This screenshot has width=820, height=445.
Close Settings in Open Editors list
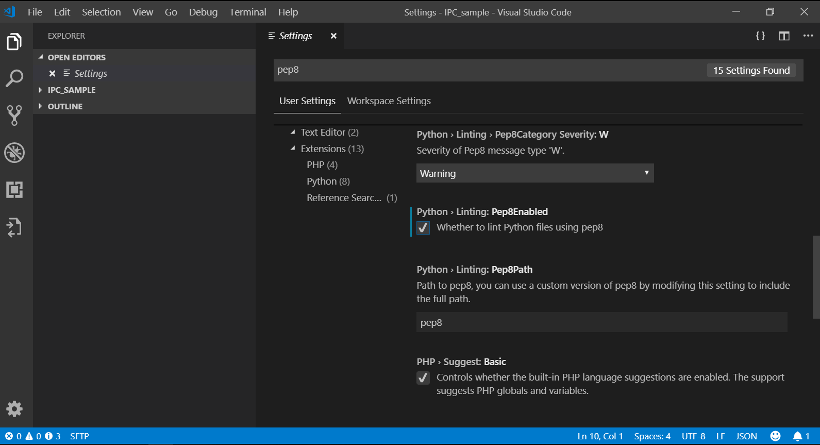pyautogui.click(x=52, y=73)
